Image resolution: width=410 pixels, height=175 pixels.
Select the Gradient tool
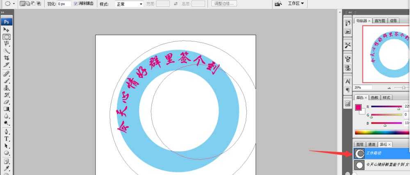click(x=7, y=109)
